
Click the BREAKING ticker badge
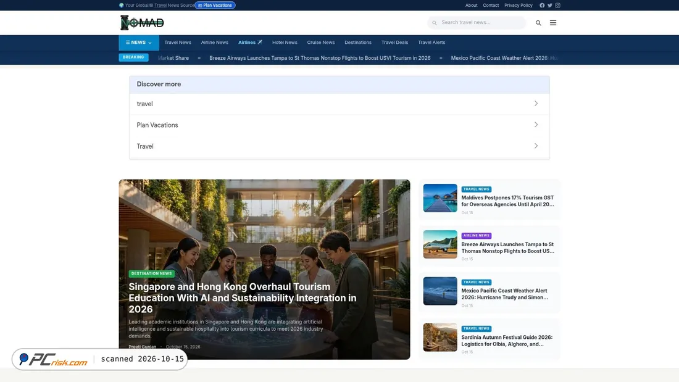(133, 57)
